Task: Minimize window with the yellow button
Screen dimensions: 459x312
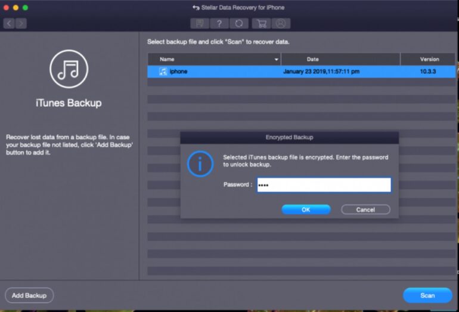Action: point(16,8)
